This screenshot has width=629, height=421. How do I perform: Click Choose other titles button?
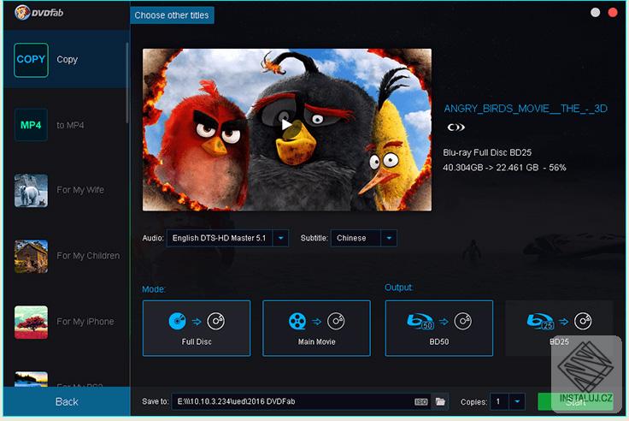(x=172, y=15)
